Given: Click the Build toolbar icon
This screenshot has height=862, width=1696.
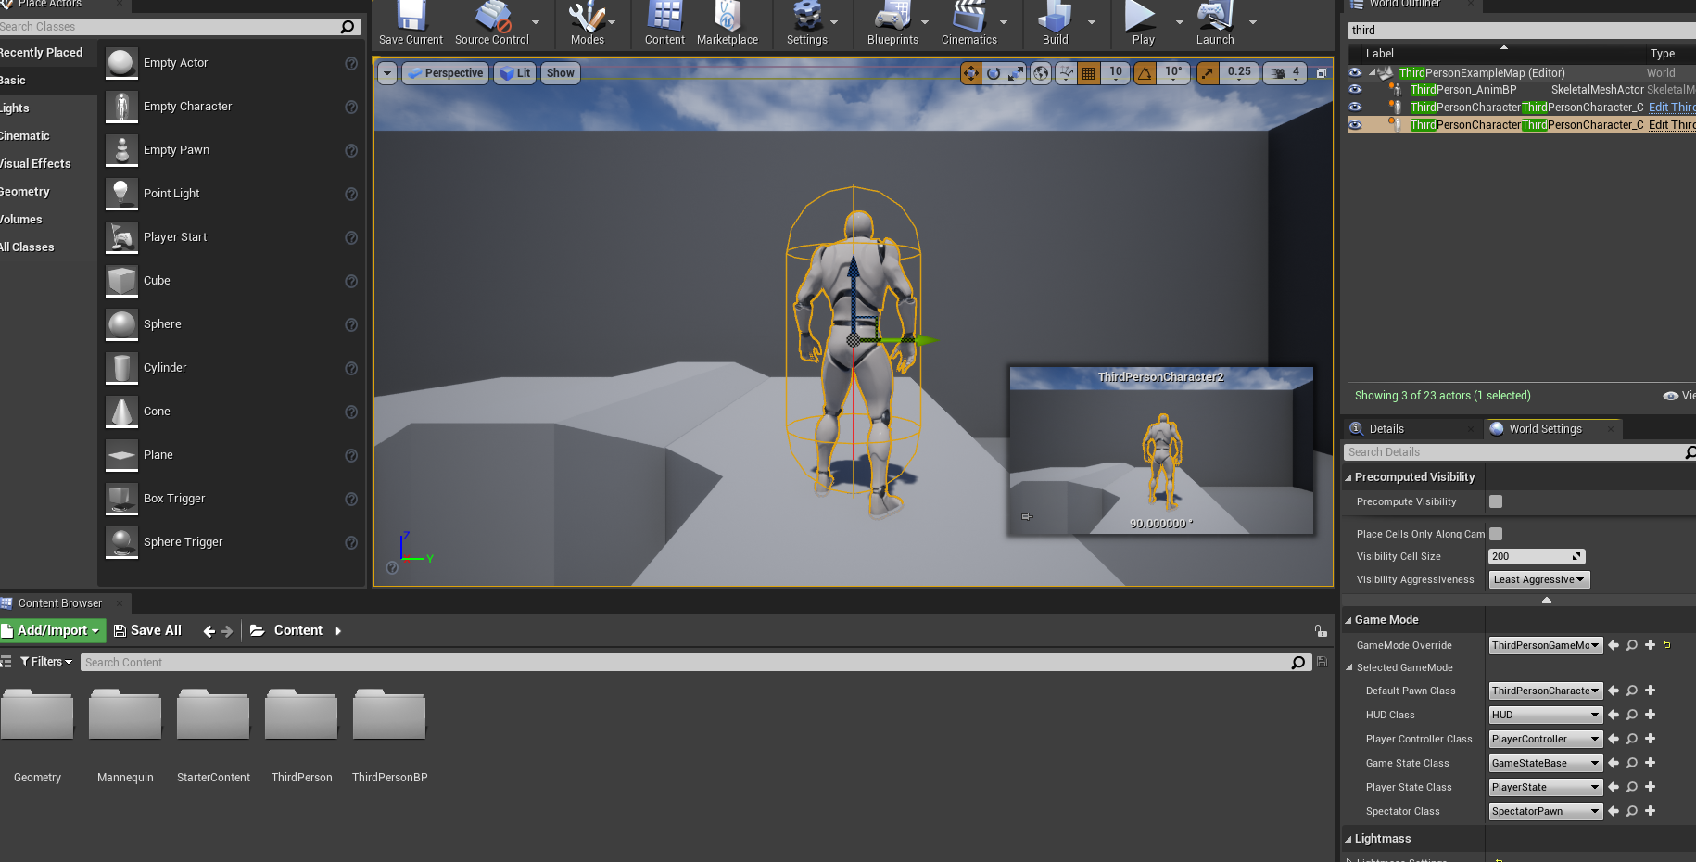Looking at the screenshot, I should coord(1055,24).
